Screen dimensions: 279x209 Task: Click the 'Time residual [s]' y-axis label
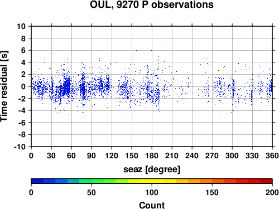click(x=4, y=86)
